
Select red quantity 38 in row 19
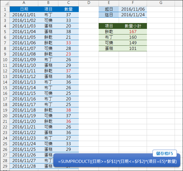[x=68, y=110]
